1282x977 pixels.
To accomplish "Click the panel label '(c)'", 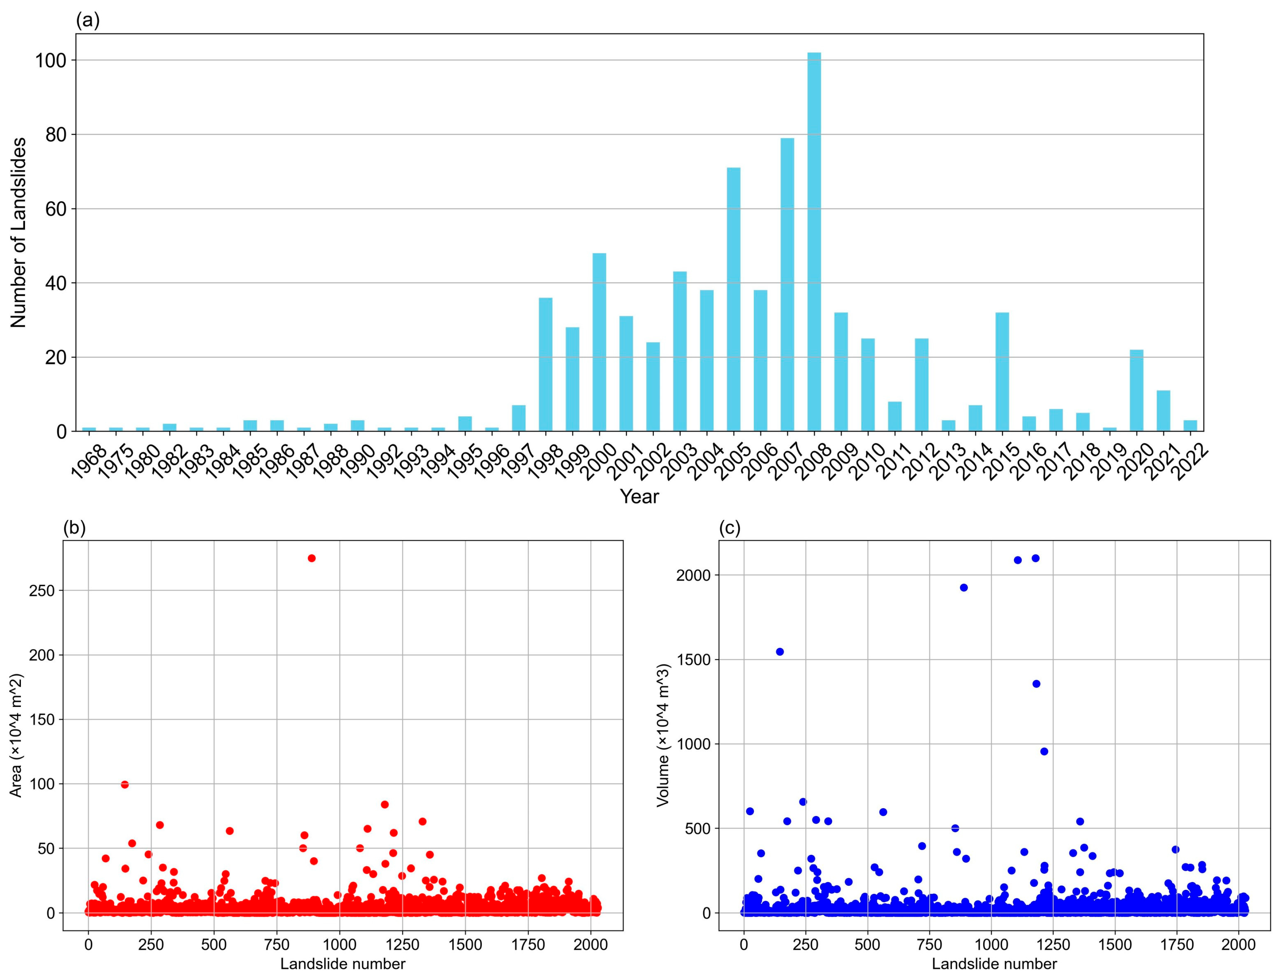I will coord(730,528).
